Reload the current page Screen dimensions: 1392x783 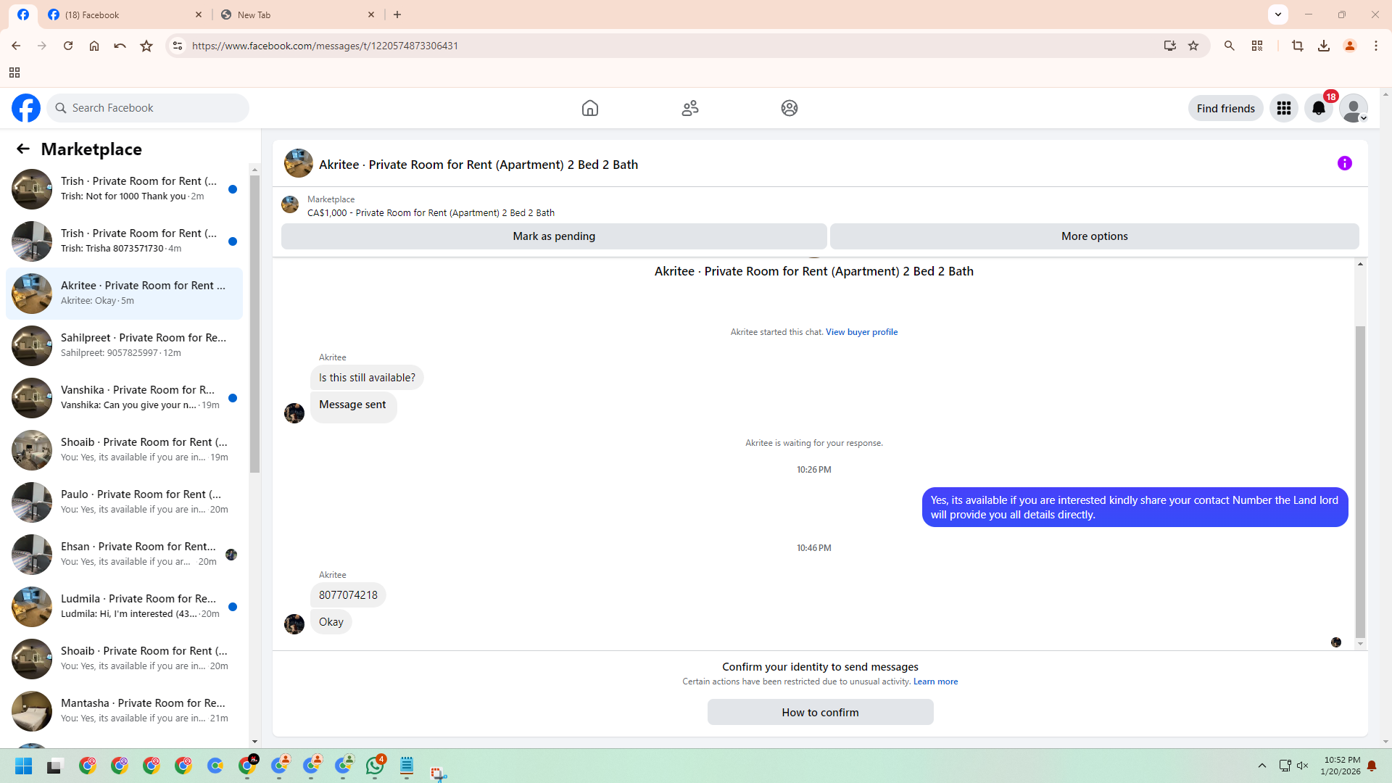68,46
